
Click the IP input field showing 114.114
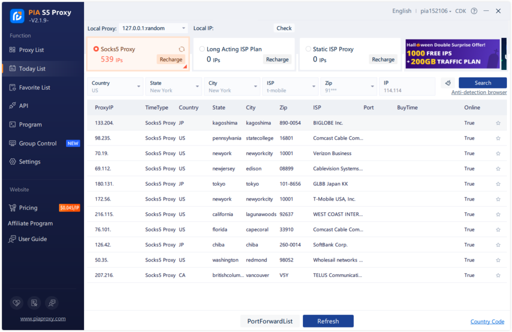click(406, 86)
